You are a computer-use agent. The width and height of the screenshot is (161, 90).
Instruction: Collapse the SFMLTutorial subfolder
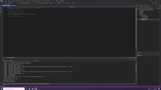tap(139, 15)
